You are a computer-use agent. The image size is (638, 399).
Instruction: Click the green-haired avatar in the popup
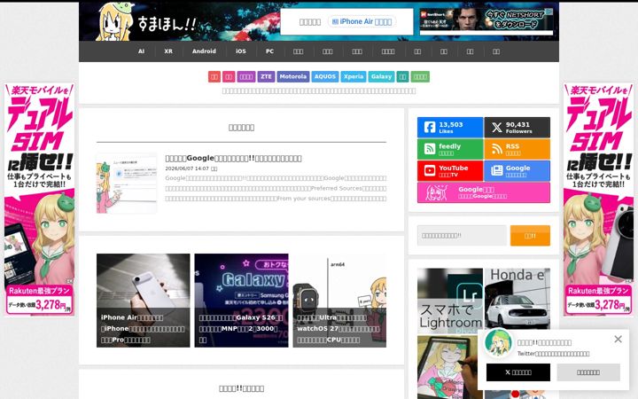click(498, 343)
